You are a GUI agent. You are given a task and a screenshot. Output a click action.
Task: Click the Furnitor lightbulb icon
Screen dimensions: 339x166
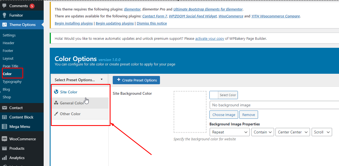point(4,15)
